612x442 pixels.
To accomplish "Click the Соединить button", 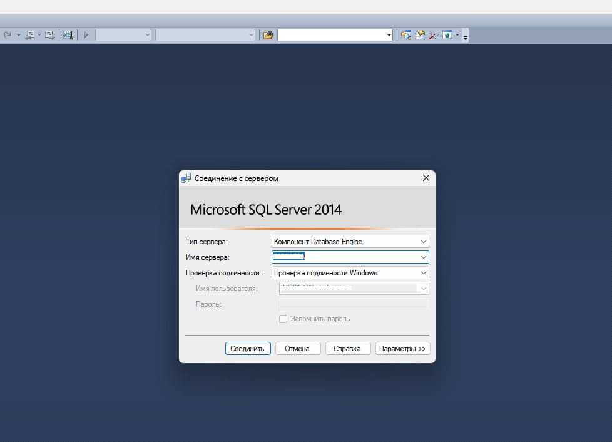I will click(x=248, y=349).
